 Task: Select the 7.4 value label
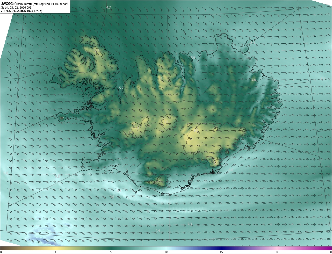[x=158, y=231]
